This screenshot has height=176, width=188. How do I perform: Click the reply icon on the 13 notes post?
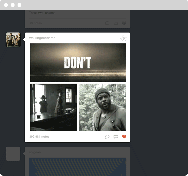click(107, 23)
